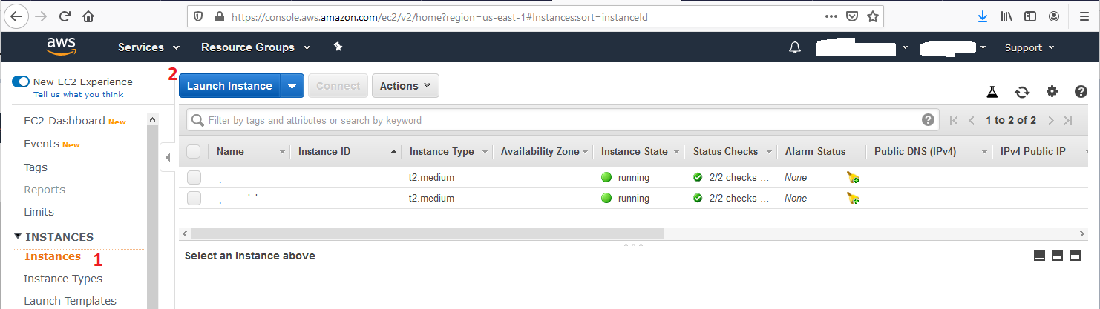The width and height of the screenshot is (1100, 309).
Task: Open the table settings gear
Action: [1052, 91]
